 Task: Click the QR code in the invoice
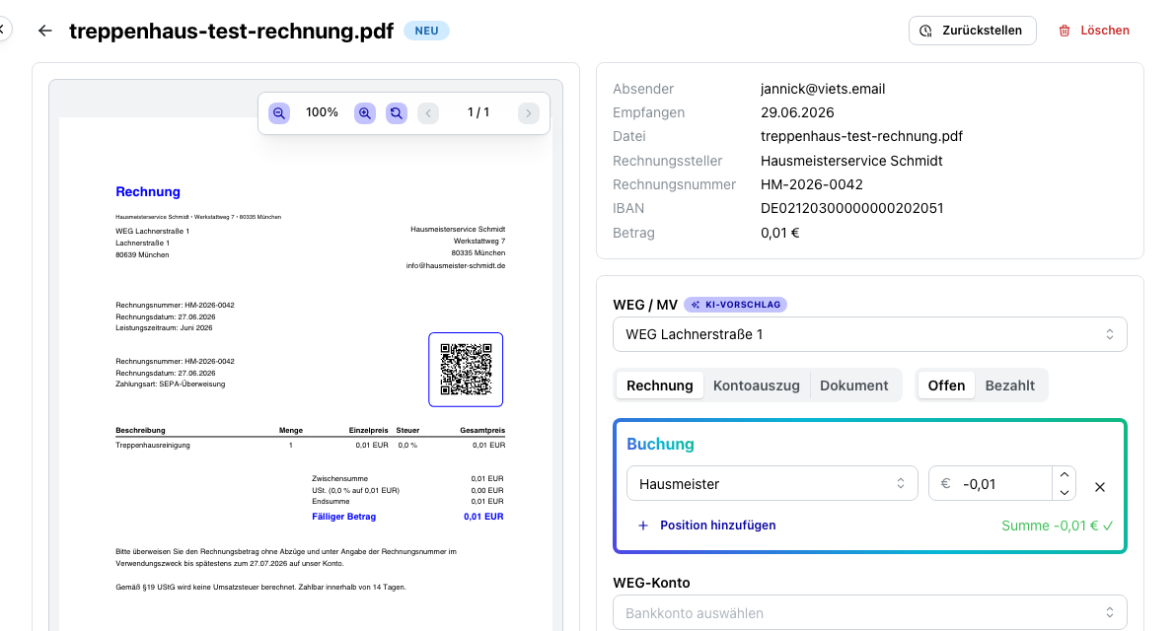(x=466, y=370)
